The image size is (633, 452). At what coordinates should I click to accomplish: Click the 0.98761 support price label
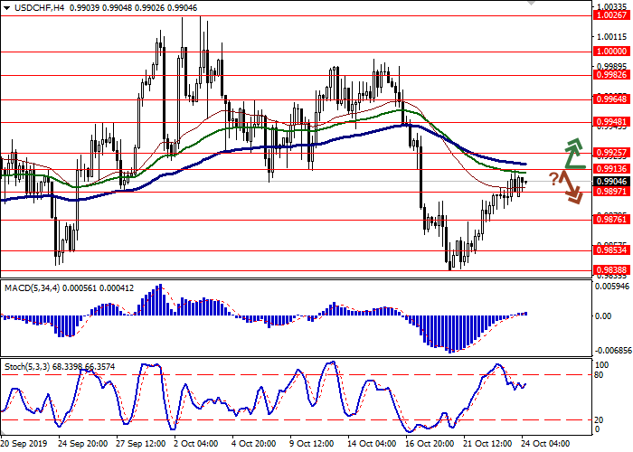click(611, 219)
